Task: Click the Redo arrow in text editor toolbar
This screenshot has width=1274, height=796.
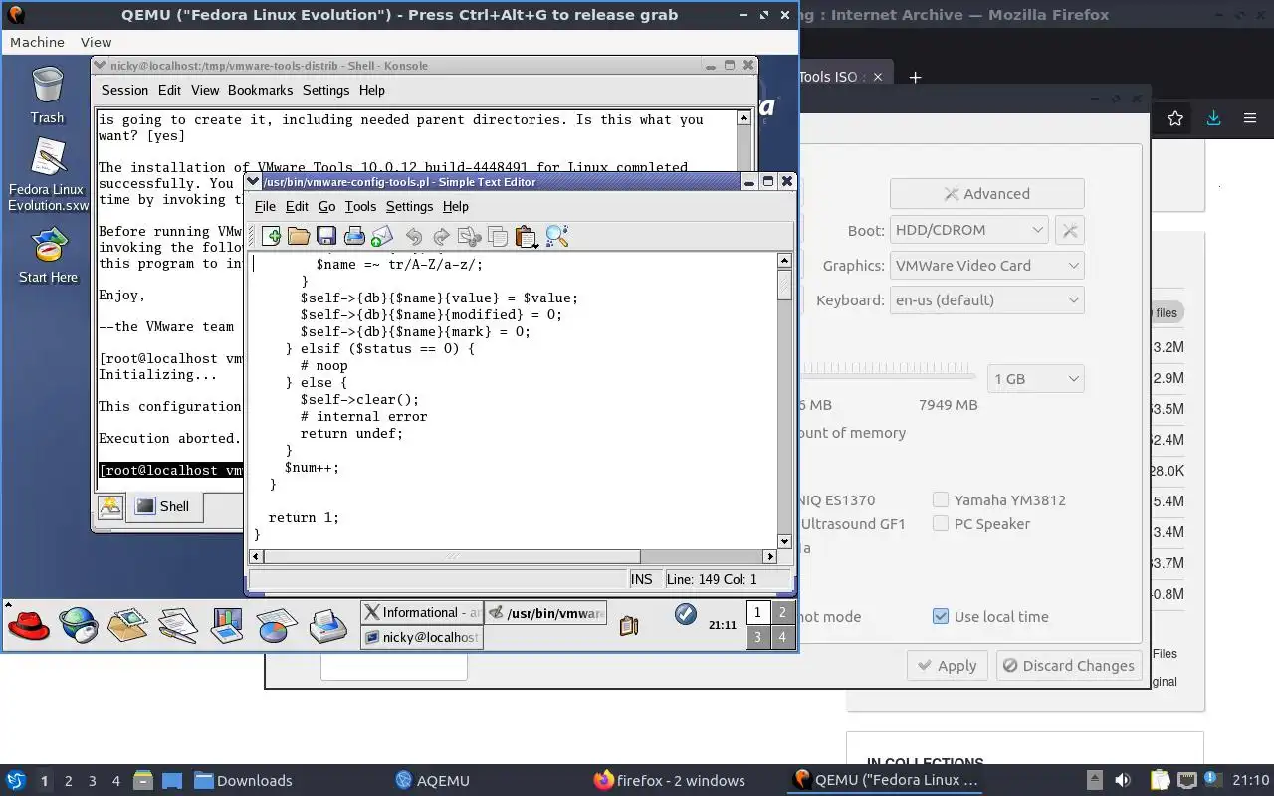Action: [x=441, y=236]
